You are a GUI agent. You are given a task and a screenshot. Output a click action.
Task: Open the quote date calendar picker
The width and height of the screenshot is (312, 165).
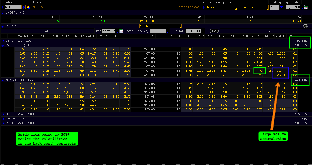306,7
